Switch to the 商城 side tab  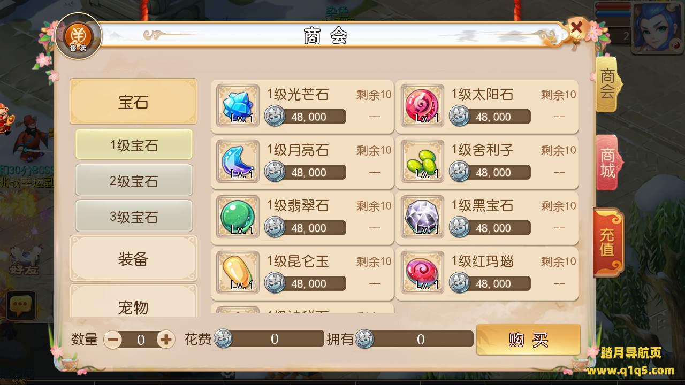(607, 163)
